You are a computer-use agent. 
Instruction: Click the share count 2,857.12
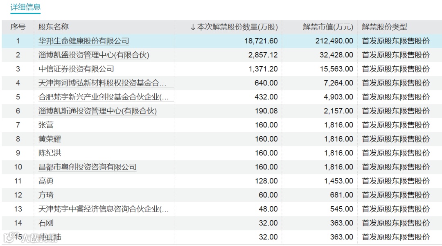(x=263, y=55)
